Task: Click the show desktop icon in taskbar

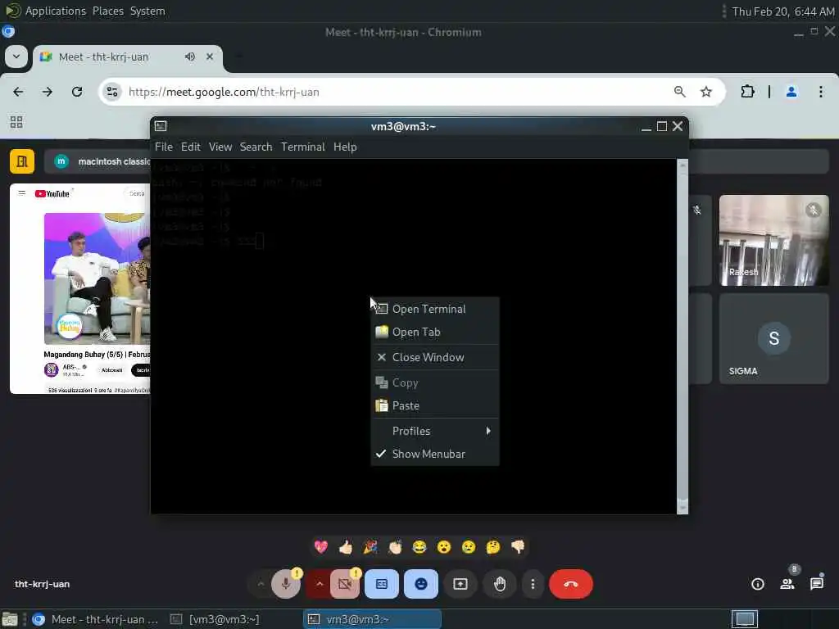Action: [x=10, y=619]
